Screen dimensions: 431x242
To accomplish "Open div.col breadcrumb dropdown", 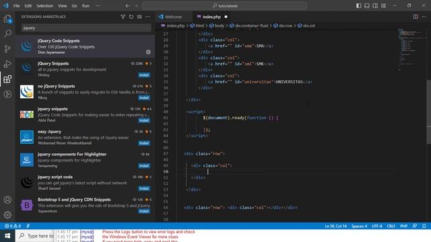I will tap(306, 26).
